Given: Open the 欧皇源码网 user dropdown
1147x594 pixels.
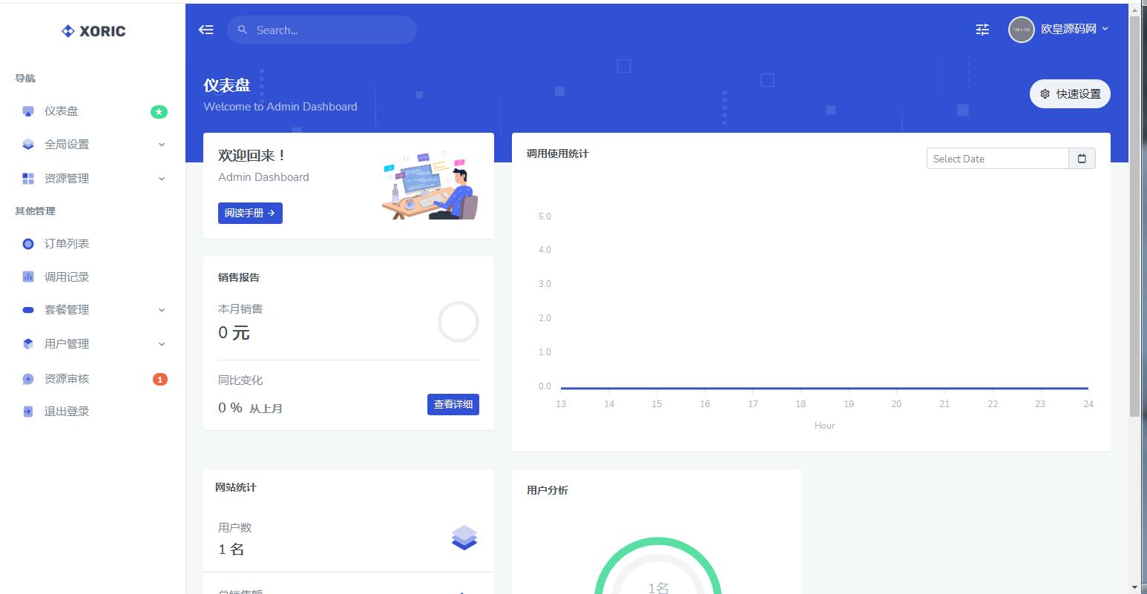Looking at the screenshot, I should 1059,30.
